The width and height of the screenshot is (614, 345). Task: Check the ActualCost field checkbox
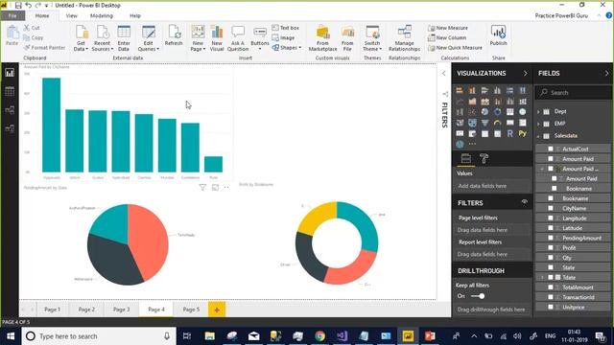[x=551, y=149]
